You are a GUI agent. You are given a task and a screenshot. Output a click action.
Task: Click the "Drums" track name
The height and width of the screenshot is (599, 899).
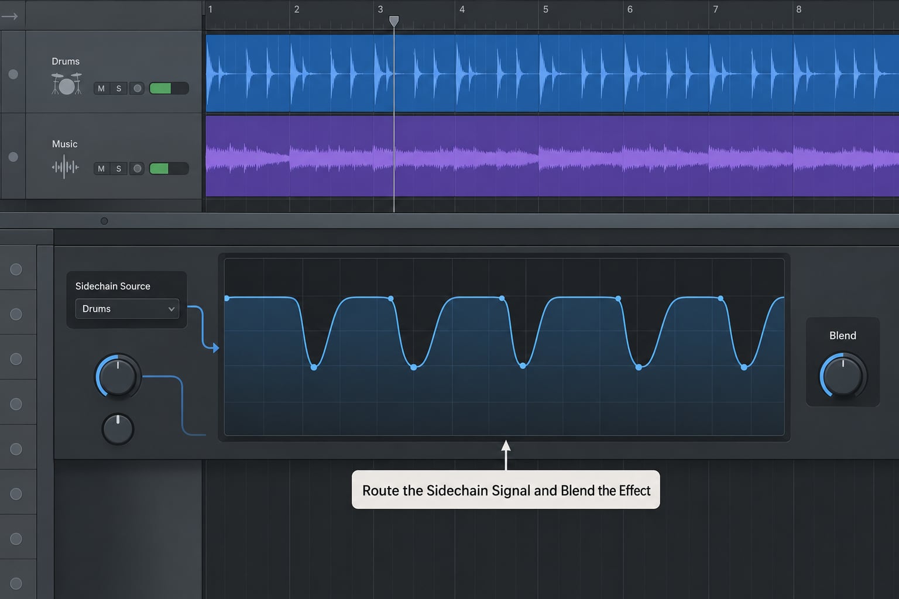(x=66, y=61)
